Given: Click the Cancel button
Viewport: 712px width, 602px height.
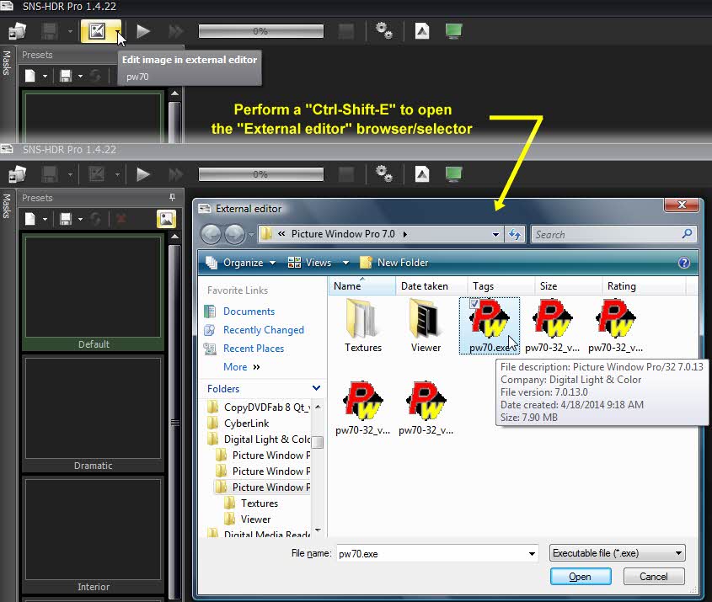Looking at the screenshot, I should pyautogui.click(x=653, y=577).
